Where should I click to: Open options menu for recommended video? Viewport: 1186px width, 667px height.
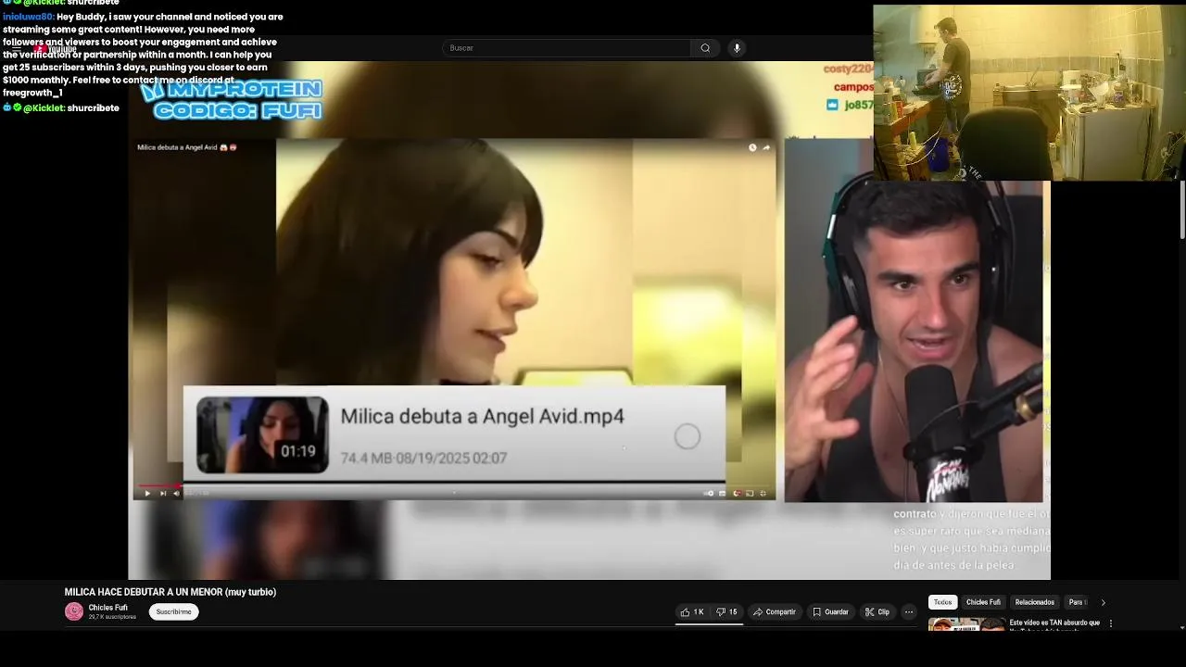click(1111, 623)
